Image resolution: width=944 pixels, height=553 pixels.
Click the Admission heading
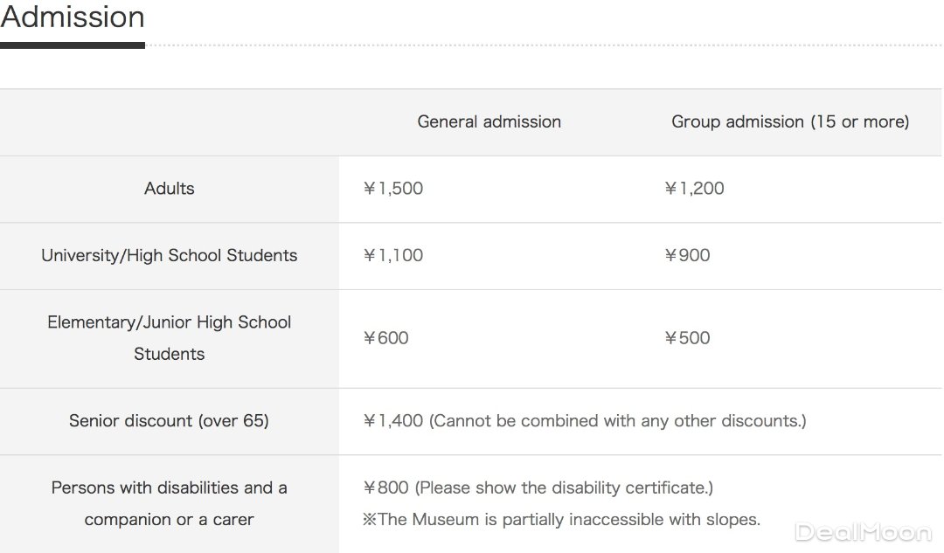coord(73,17)
